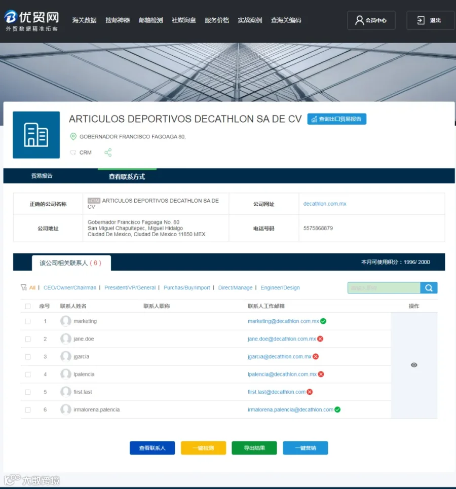The image size is (456, 489).
Task: Click the green share icon
Action: (x=108, y=153)
